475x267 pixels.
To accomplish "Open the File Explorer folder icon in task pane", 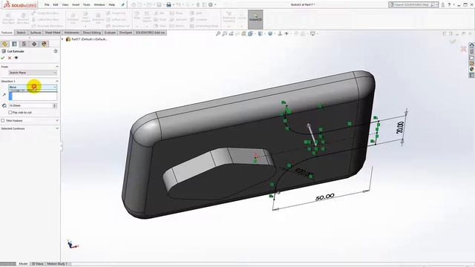I will coord(472,58).
